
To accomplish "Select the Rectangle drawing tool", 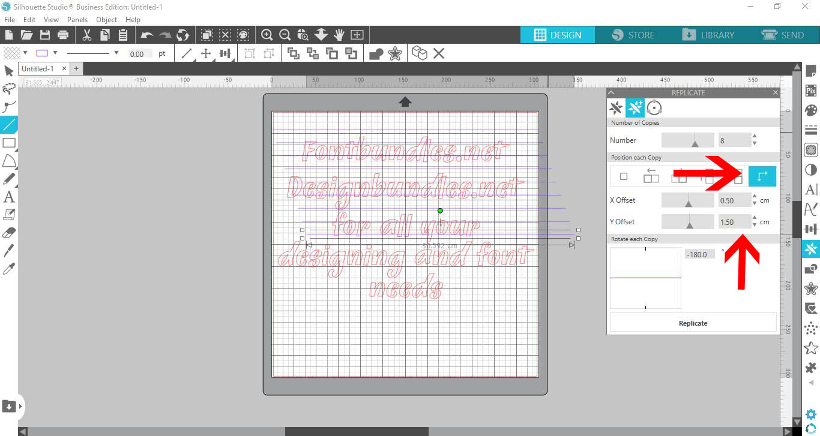I will [9, 143].
